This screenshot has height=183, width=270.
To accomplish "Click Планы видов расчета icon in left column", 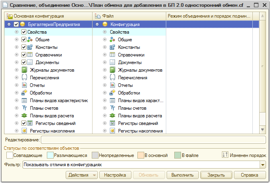I will pos(24,115).
